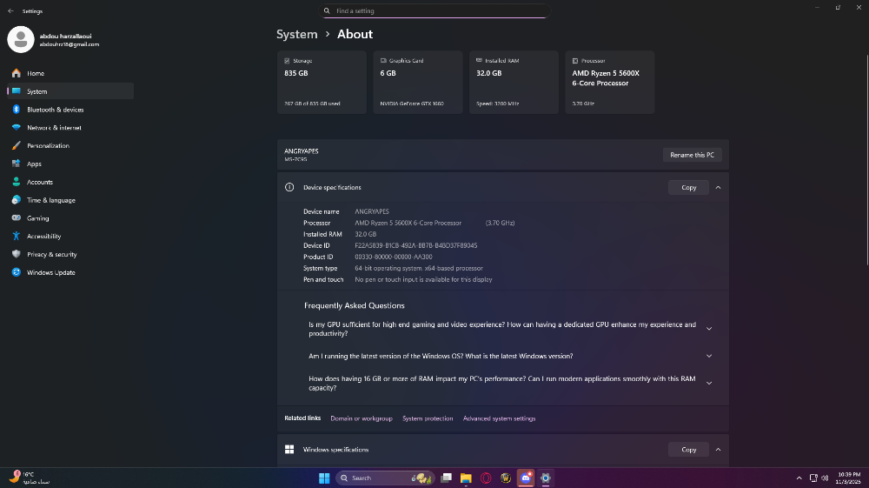This screenshot has height=488, width=869.
Task: Click the volume tray icon
Action: click(825, 478)
